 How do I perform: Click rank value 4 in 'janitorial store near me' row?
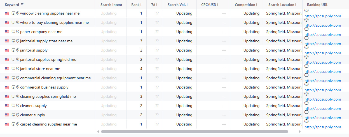(x=141, y=69)
